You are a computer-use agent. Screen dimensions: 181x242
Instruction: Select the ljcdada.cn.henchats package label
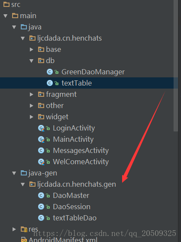coord(69,38)
